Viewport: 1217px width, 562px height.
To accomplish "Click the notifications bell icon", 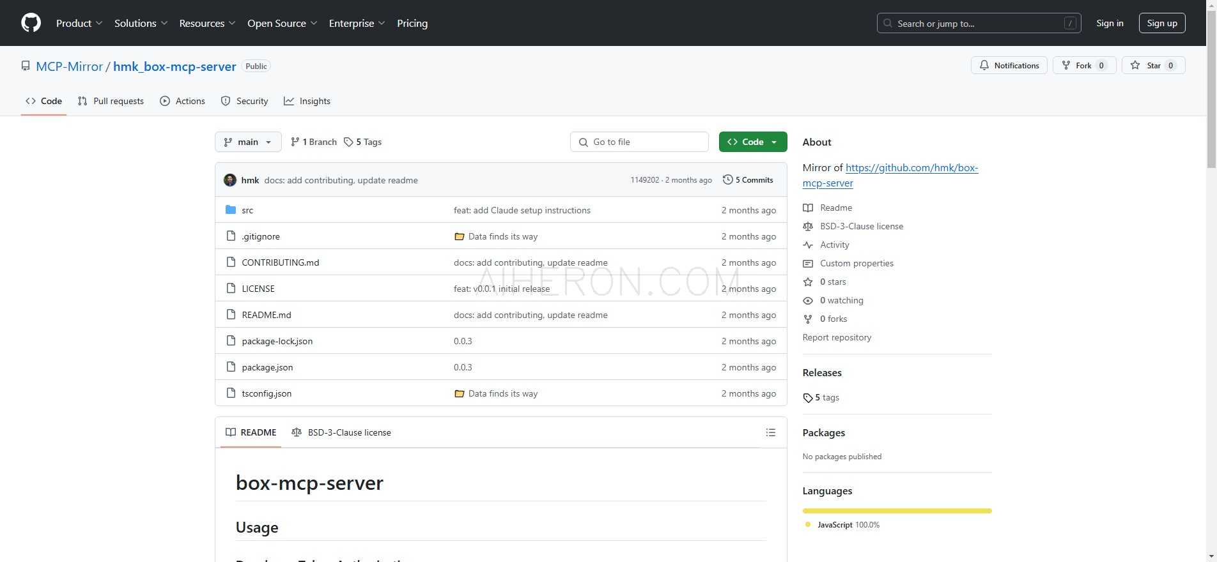I will [x=984, y=65].
